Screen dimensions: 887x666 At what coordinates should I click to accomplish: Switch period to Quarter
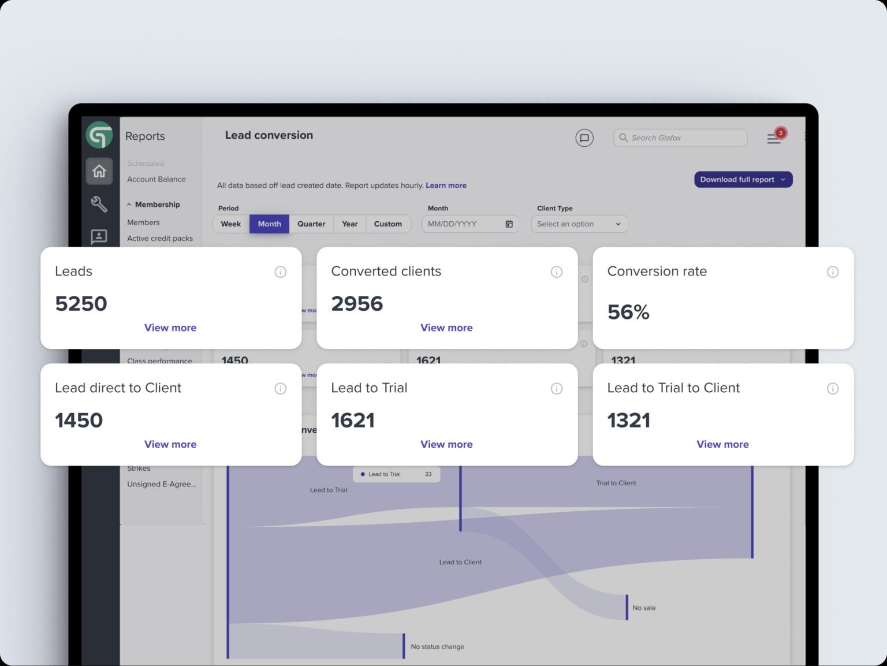[311, 224]
